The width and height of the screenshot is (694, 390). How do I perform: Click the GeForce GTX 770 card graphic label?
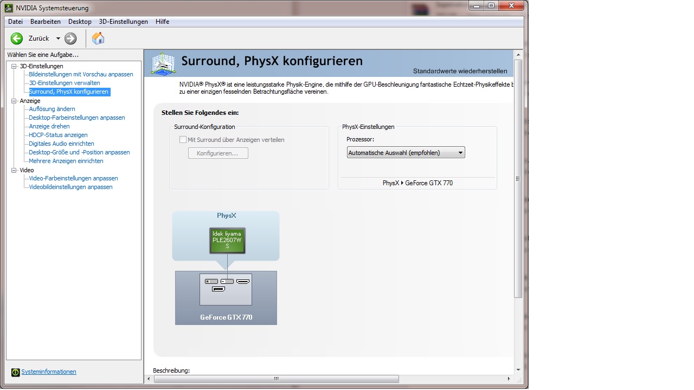[x=226, y=317]
